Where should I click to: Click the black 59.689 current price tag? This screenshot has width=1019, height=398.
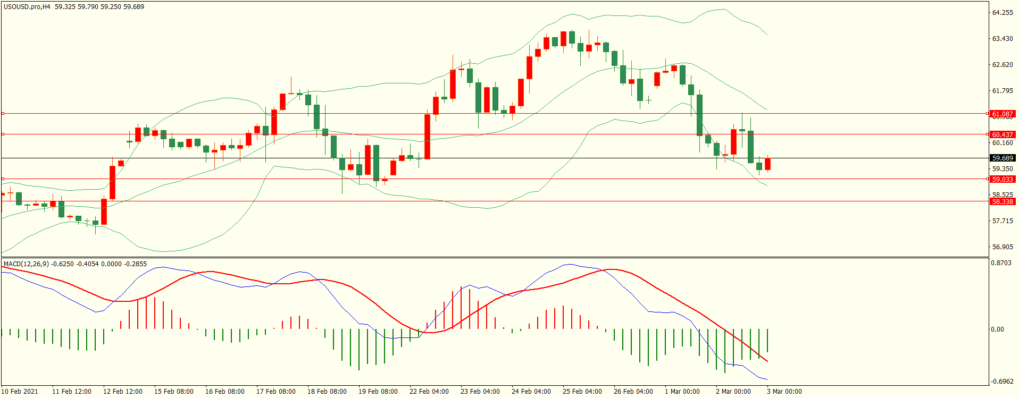1002,158
